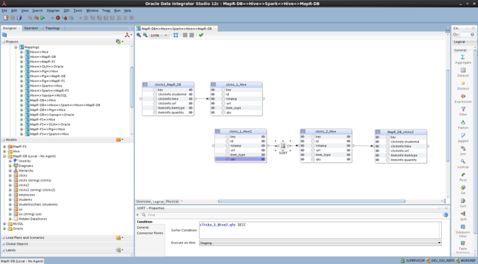Click the clicks_2_Hive datastore header
The image size is (478, 264).
tap(325, 131)
